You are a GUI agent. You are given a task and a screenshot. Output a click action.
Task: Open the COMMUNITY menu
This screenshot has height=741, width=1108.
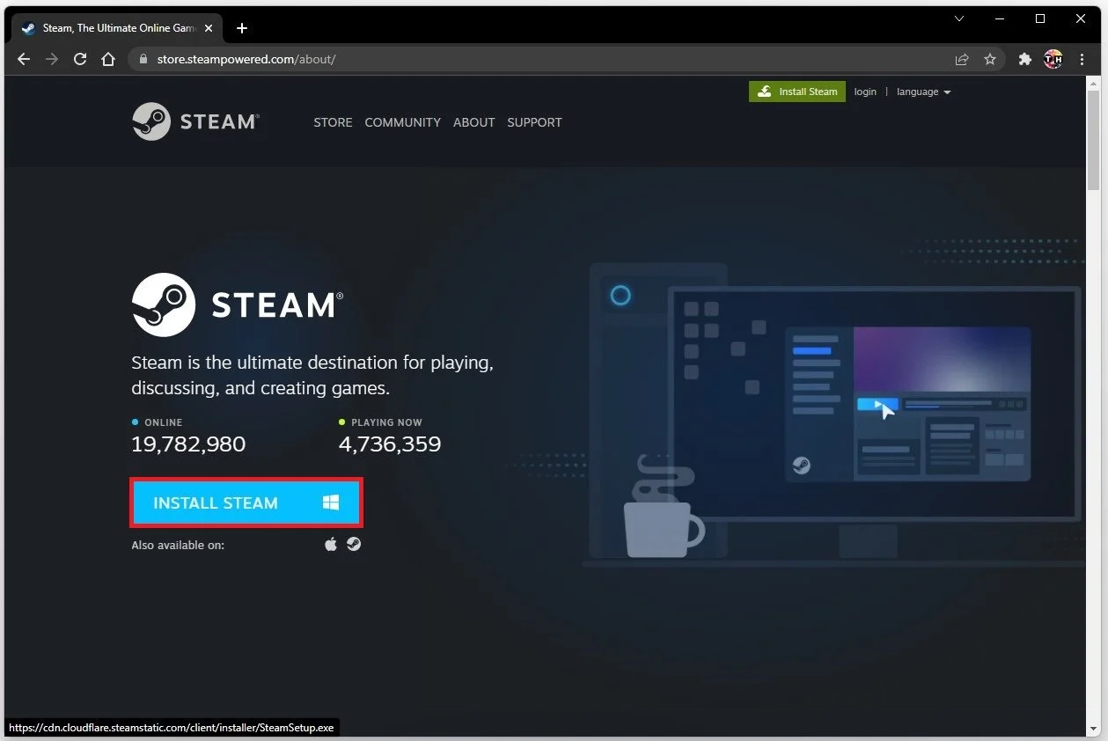(402, 122)
